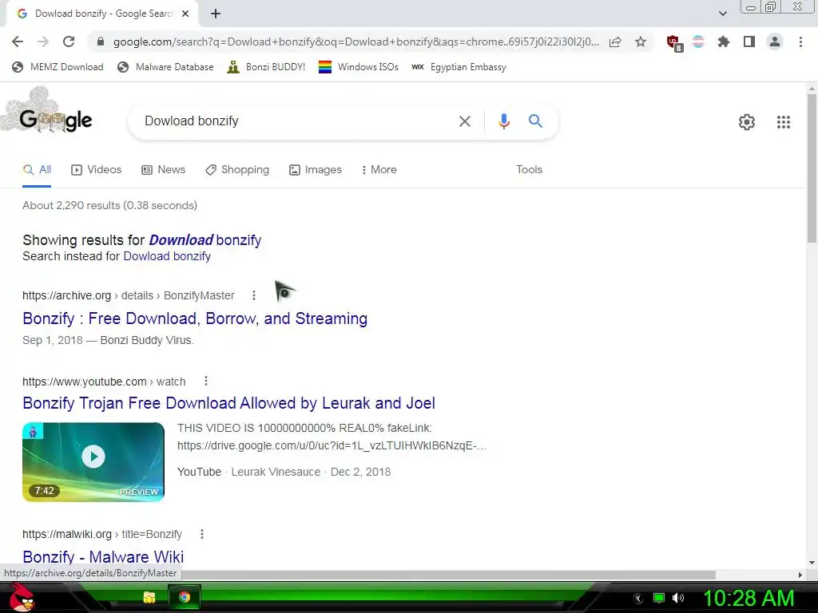Open malwiki.org result options three dots

pyautogui.click(x=202, y=534)
